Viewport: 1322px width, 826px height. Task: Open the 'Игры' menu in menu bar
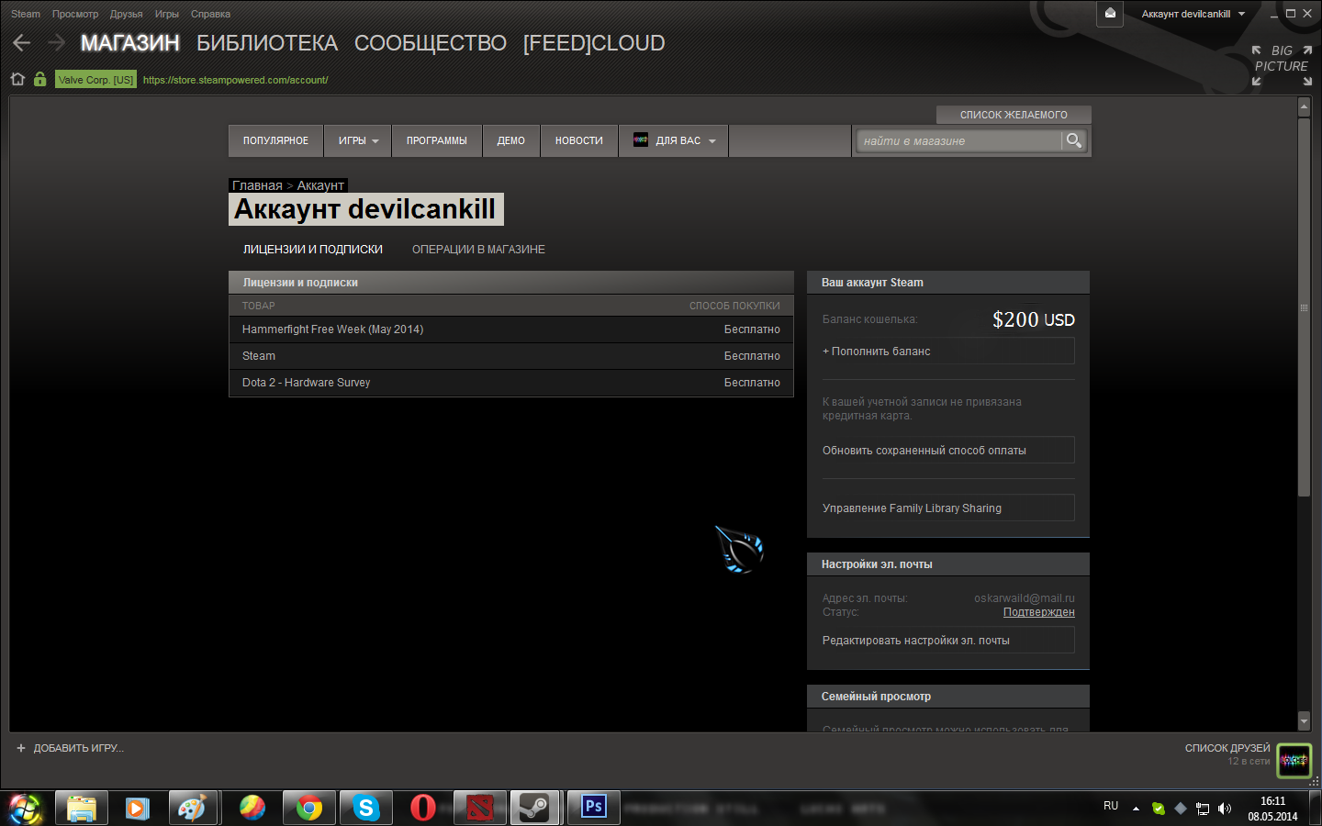click(167, 14)
